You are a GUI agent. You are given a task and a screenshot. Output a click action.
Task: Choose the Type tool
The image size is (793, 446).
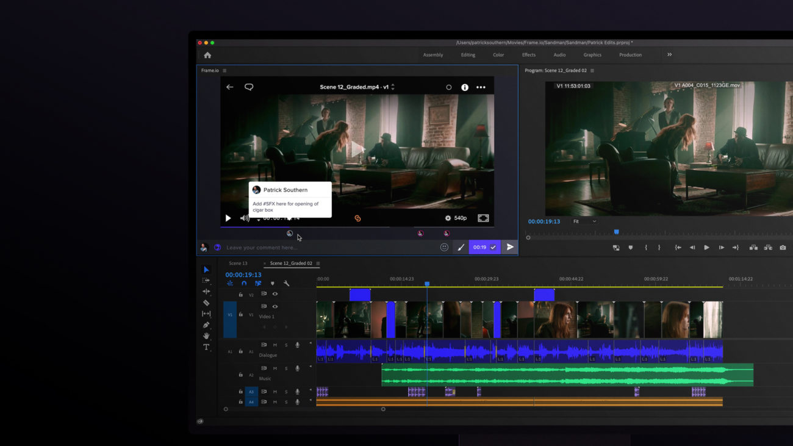coord(206,347)
